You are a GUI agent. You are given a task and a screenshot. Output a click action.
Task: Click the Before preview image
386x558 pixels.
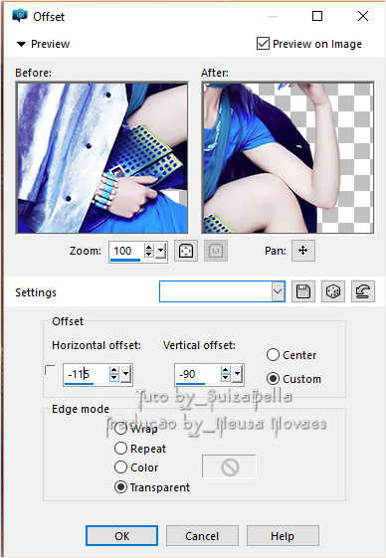pos(102,158)
